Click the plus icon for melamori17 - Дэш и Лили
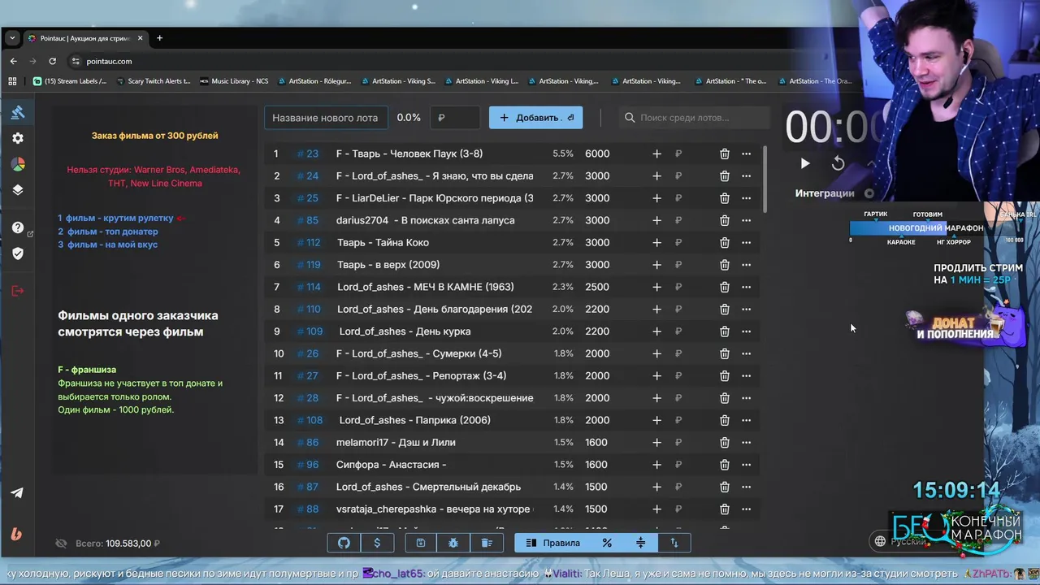 [656, 442]
